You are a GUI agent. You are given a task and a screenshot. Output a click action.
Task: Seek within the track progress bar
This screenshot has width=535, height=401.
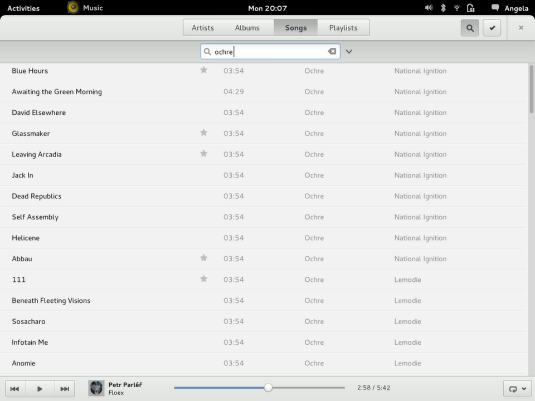click(259, 388)
